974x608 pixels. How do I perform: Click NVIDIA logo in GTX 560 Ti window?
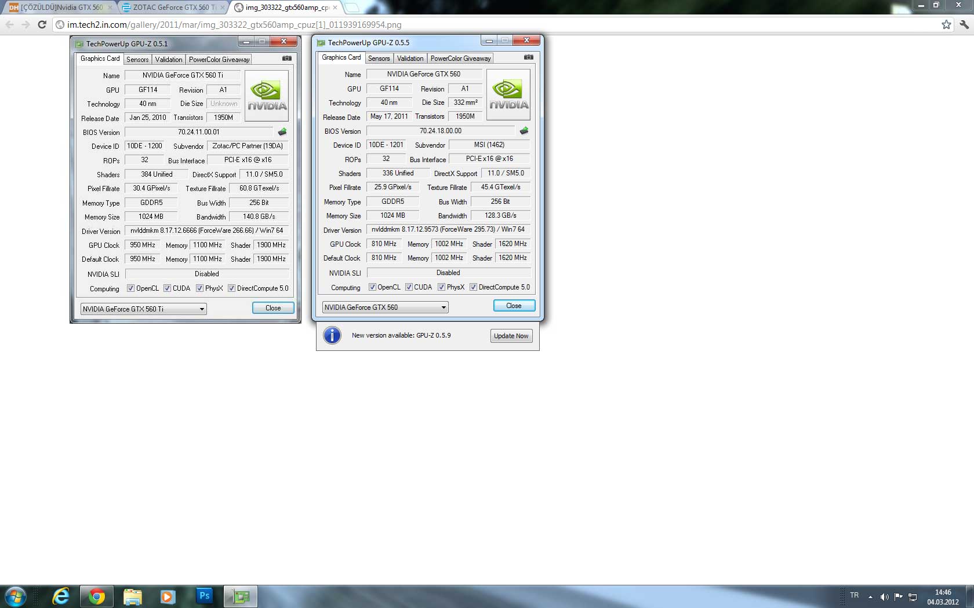[267, 96]
